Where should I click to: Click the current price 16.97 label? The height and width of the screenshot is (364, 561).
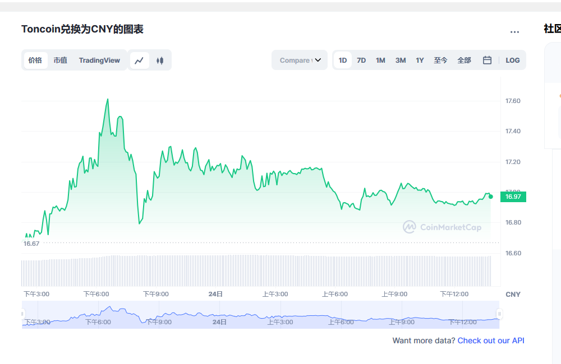513,197
